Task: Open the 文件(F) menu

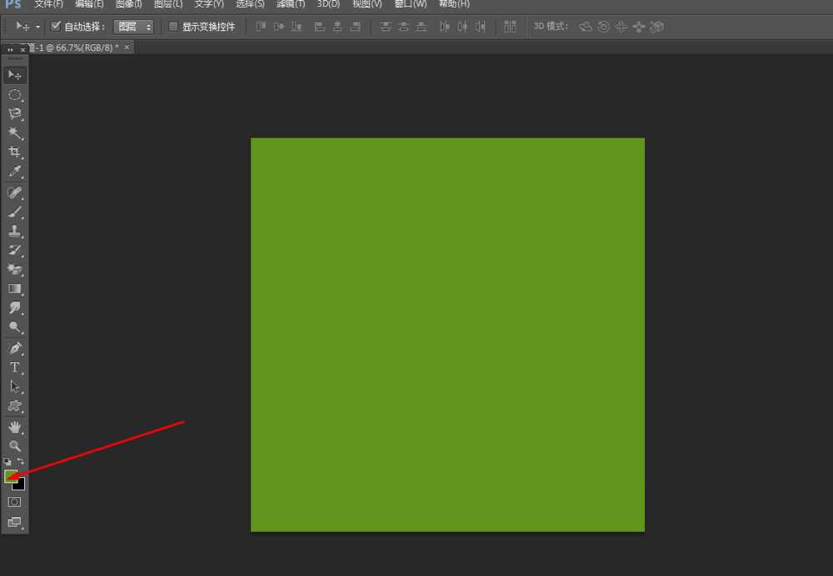Action: point(48,4)
